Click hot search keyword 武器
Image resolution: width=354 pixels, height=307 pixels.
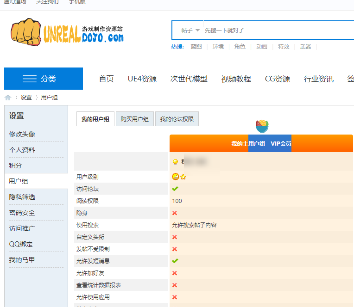pos(305,47)
